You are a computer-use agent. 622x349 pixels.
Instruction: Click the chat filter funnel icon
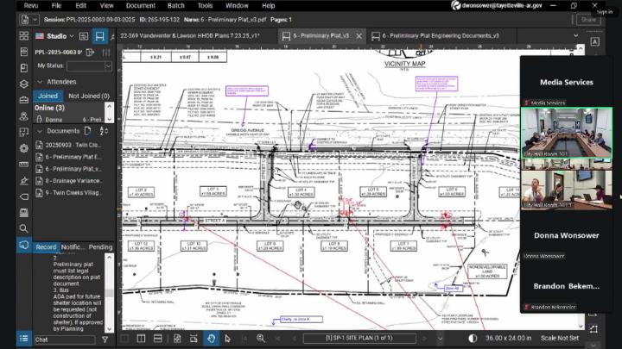pyautogui.click(x=105, y=340)
